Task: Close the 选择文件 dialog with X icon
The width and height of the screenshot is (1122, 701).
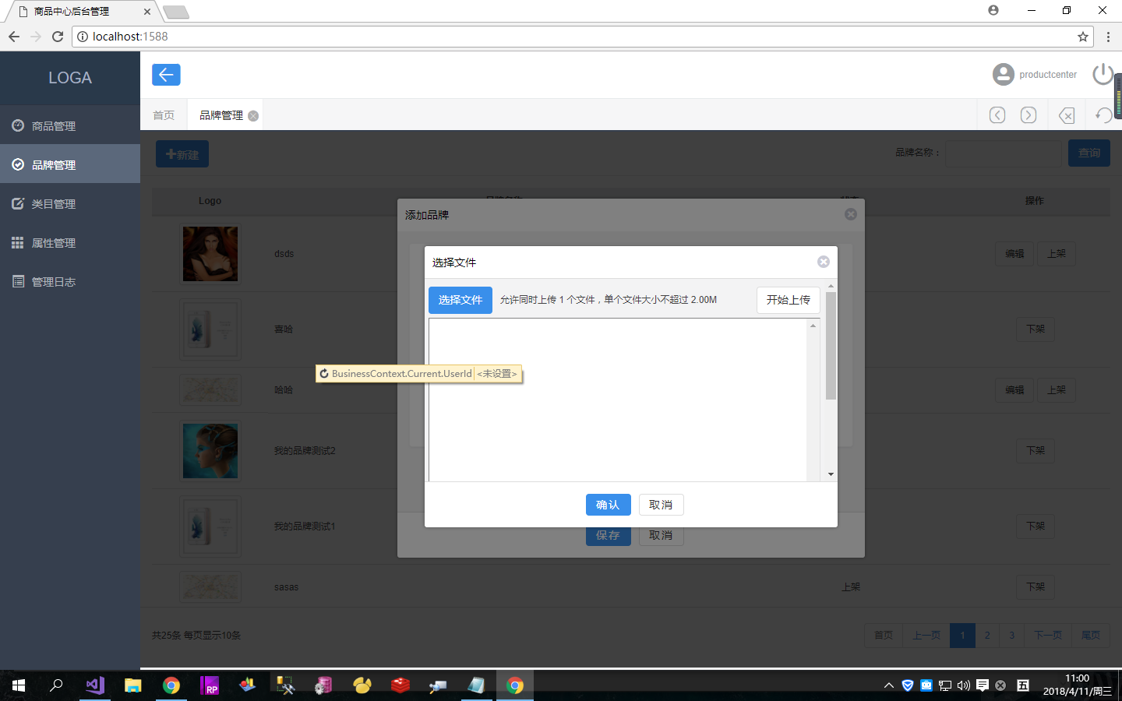Action: click(x=823, y=262)
